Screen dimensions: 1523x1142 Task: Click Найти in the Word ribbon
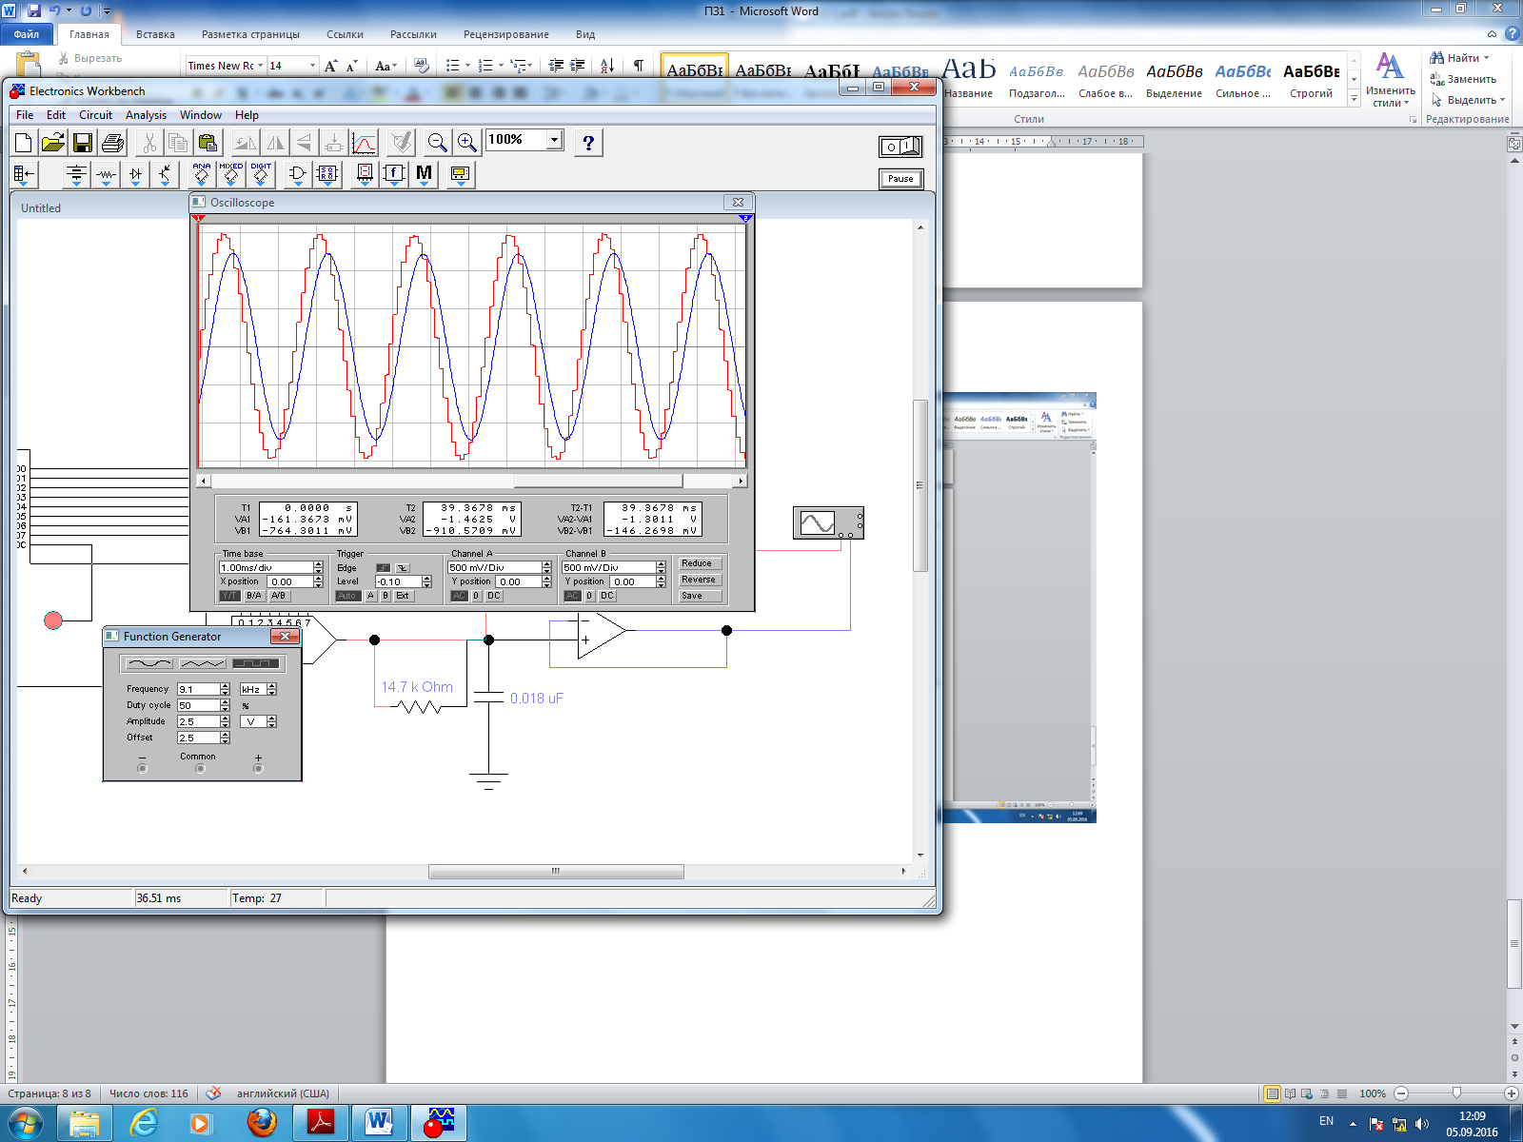[1460, 58]
